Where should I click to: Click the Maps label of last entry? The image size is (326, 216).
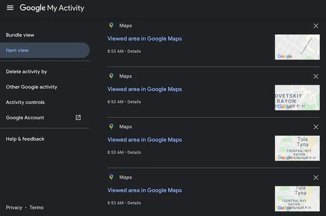(126, 177)
